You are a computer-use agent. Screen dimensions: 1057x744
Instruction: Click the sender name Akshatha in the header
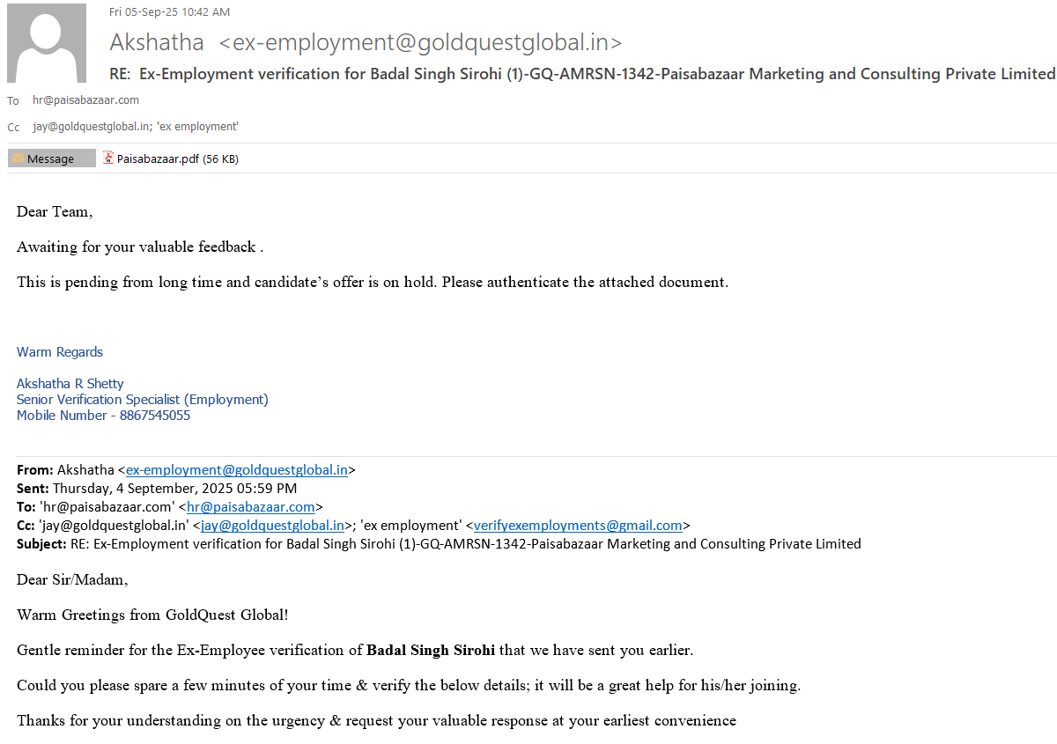157,42
